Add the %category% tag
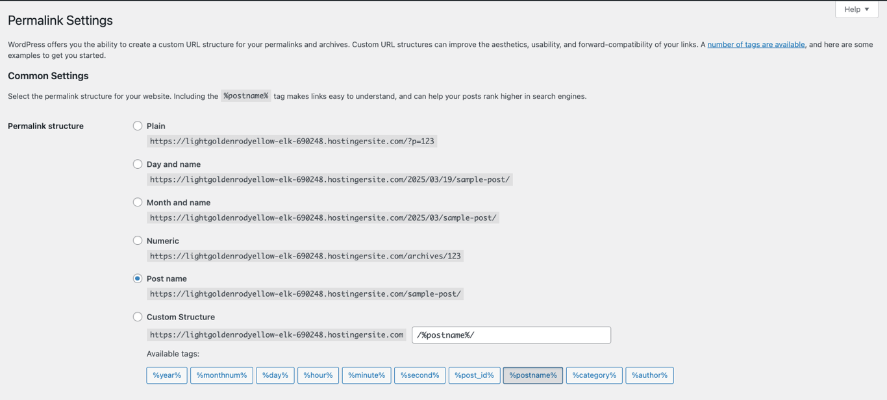This screenshot has height=400, width=887. click(593, 375)
